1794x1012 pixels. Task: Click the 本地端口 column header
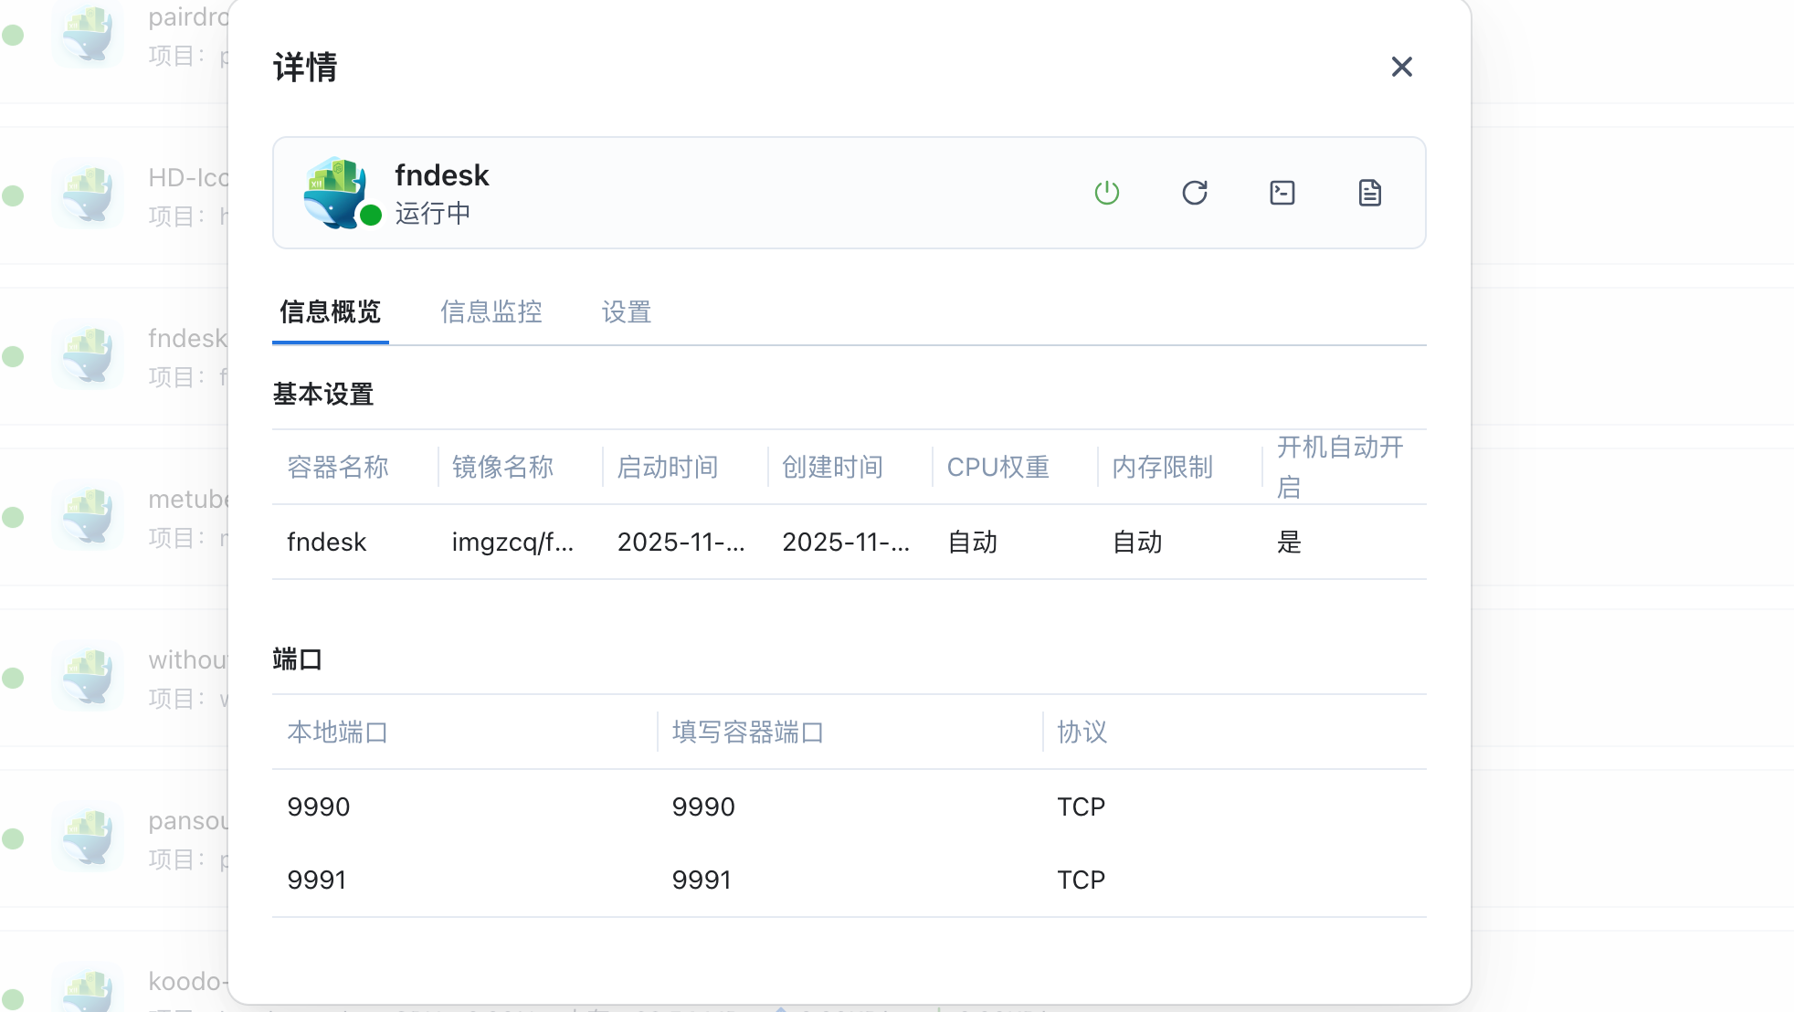point(338,733)
